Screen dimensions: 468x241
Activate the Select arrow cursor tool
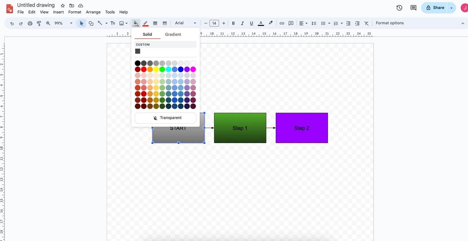tap(82, 23)
